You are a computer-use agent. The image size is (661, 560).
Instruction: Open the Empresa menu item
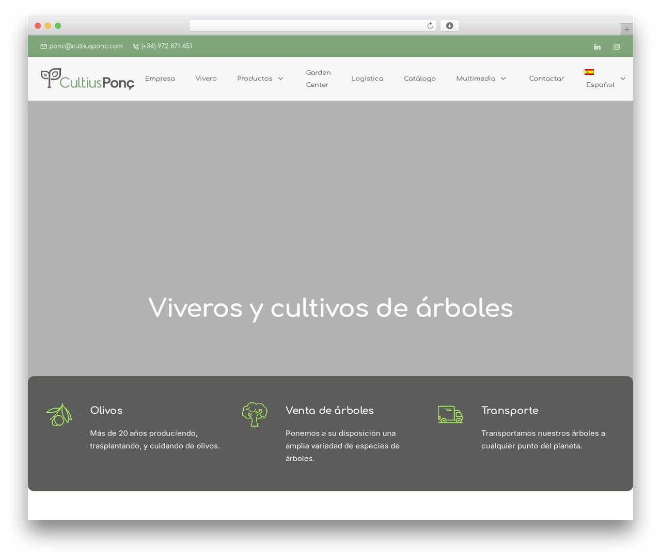click(x=160, y=79)
